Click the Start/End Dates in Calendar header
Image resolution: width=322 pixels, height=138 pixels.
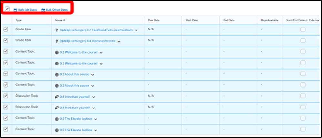[x=303, y=20]
